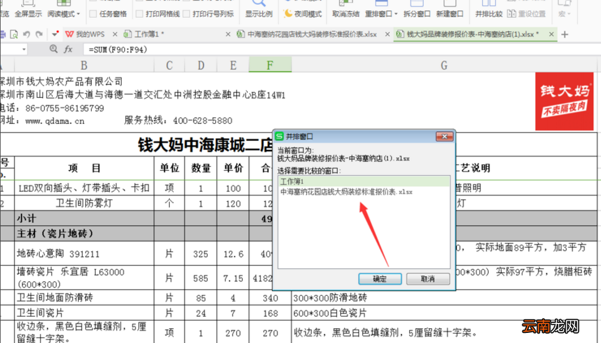Click unfreeze panes (取消冻结)
Image resolution: width=601 pixels, height=343 pixels.
(x=345, y=9)
